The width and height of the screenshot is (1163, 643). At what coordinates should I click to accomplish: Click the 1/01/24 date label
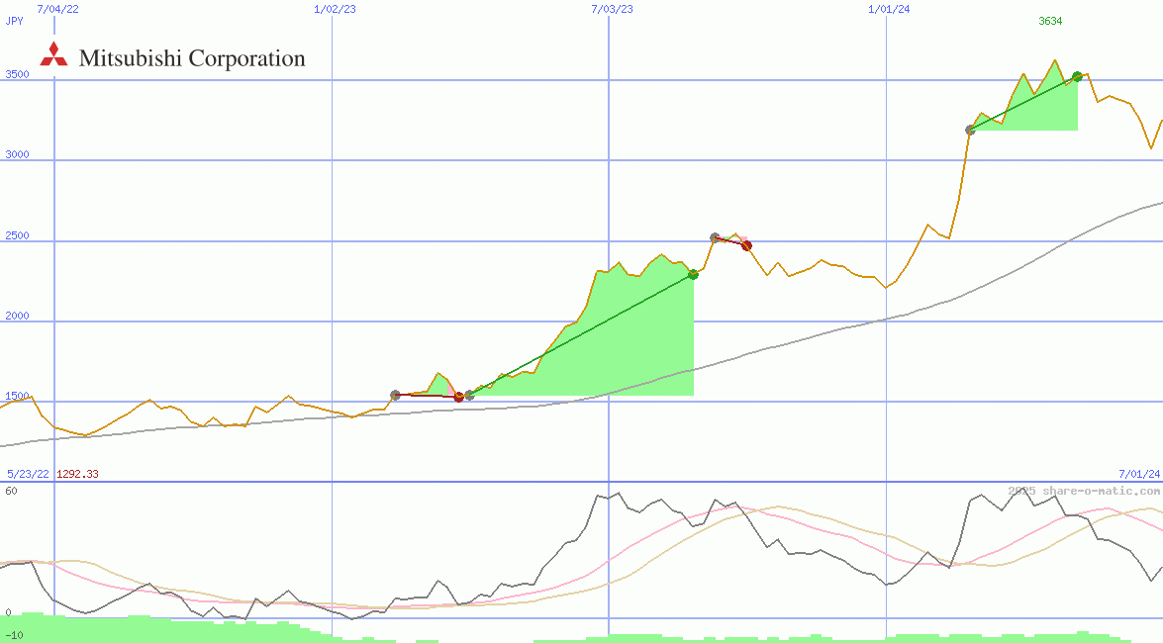click(889, 9)
